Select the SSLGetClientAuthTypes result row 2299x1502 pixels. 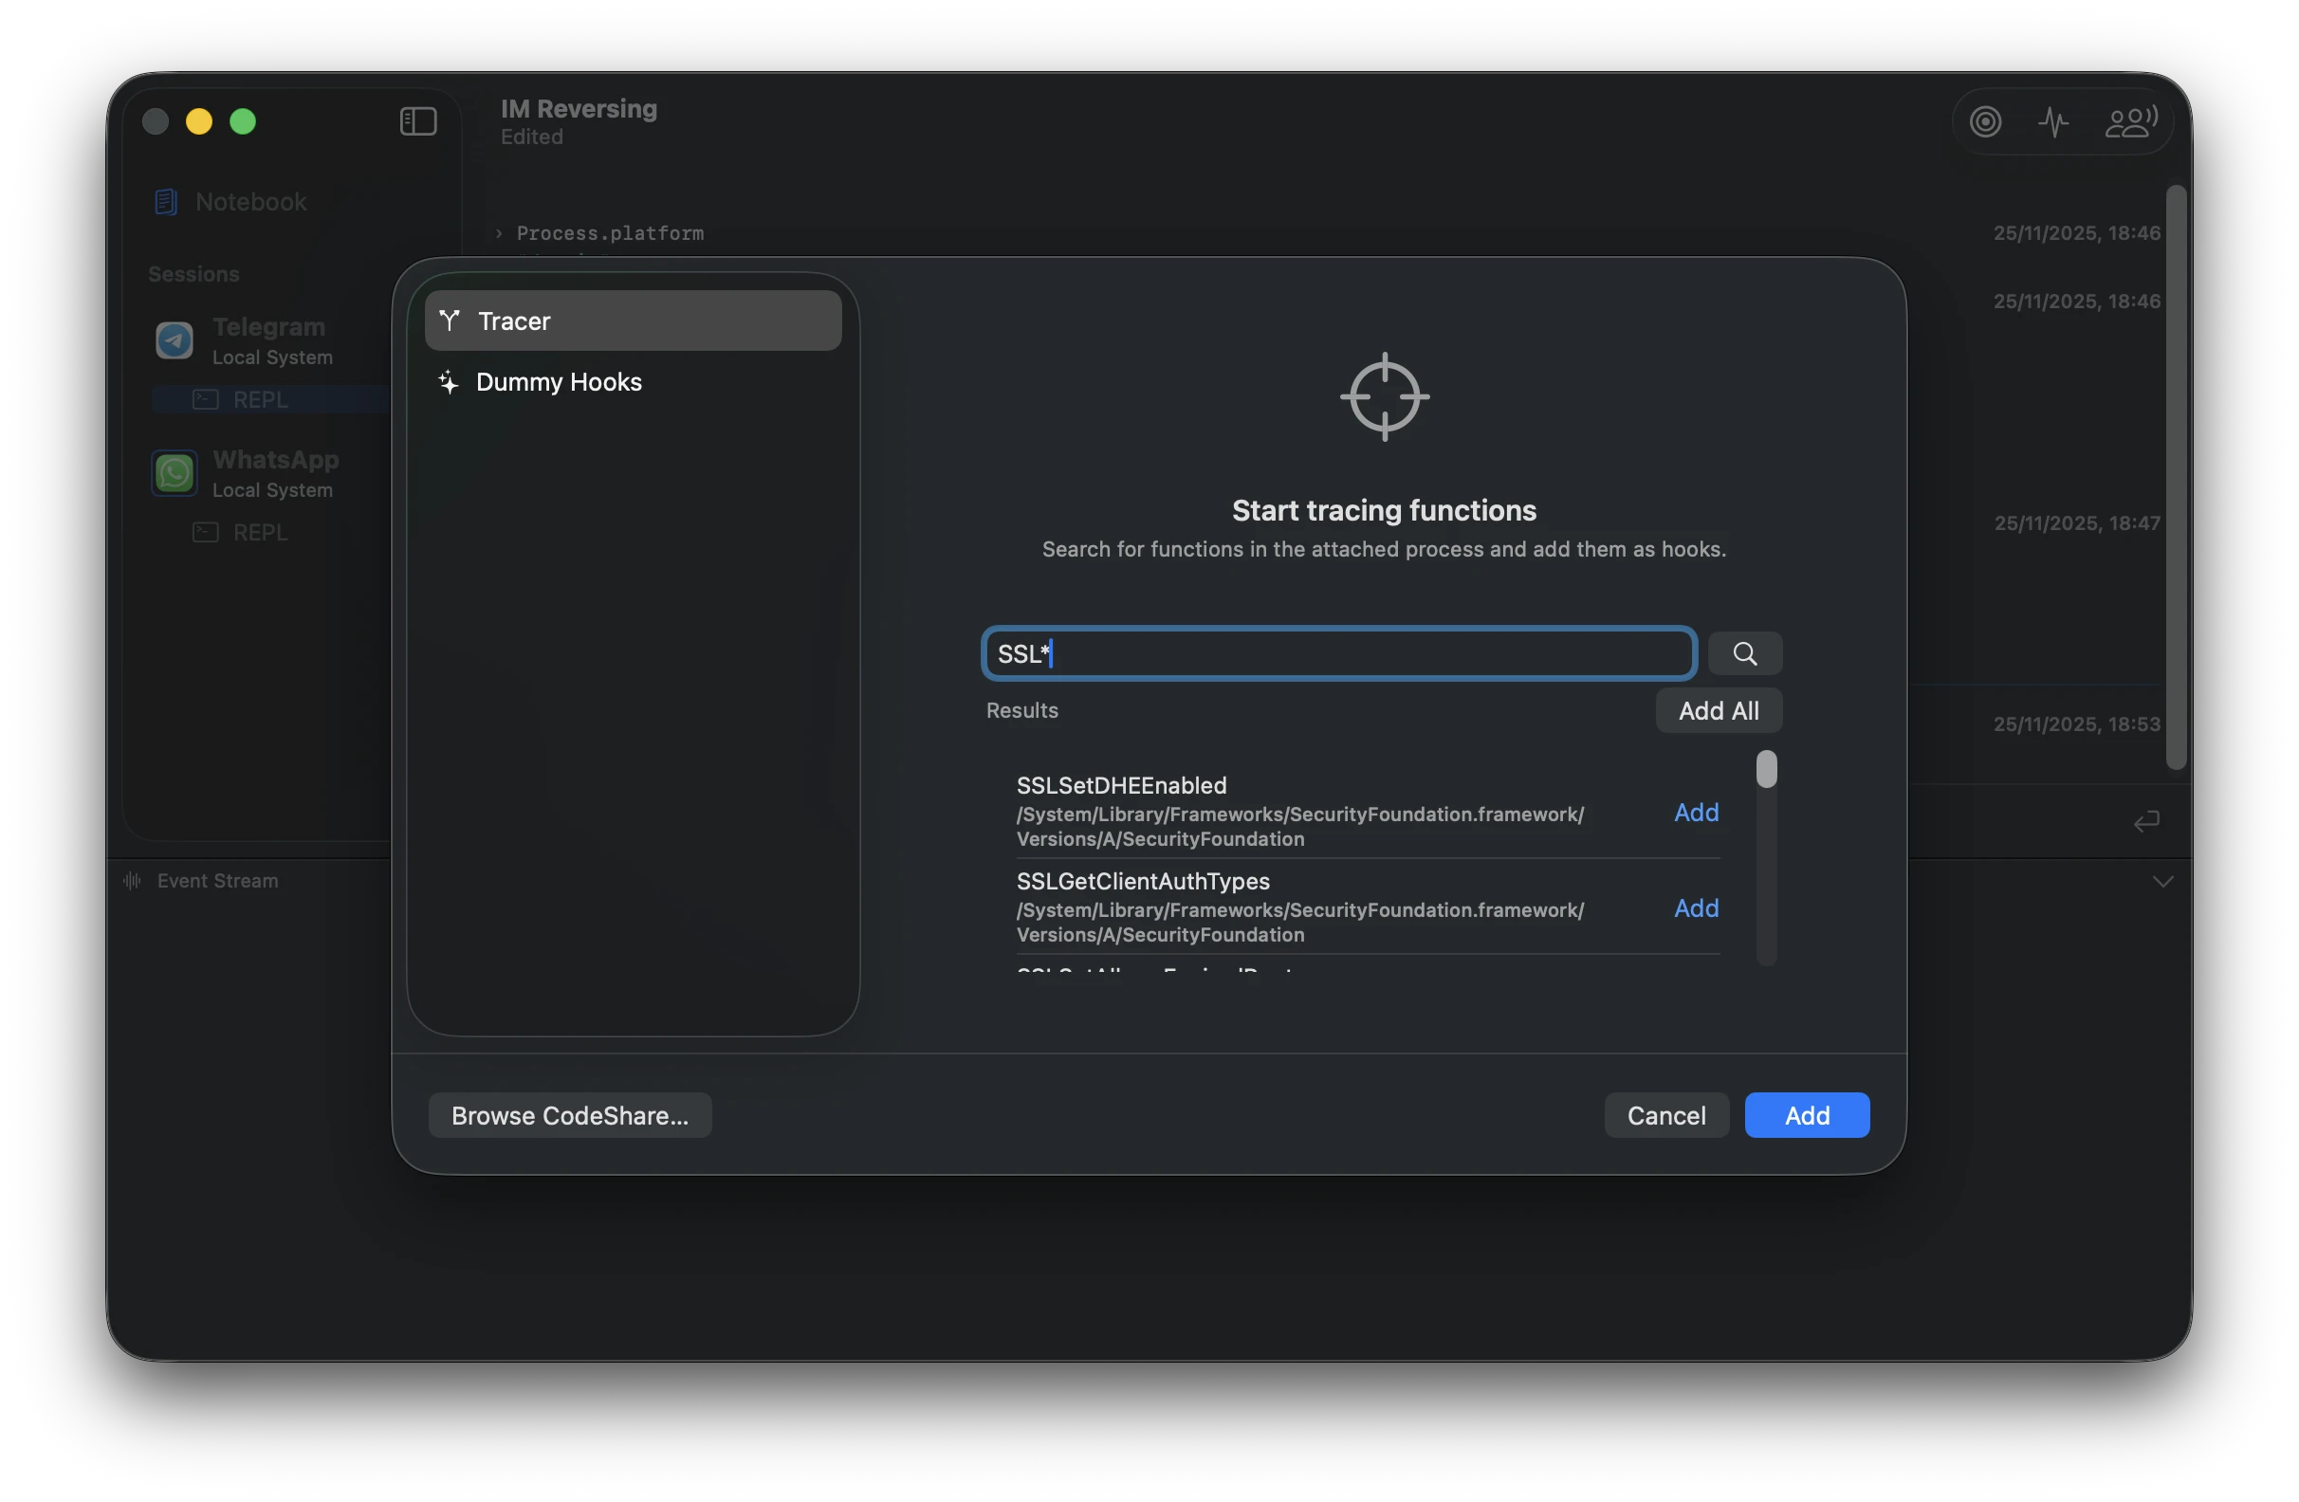[x=1368, y=907]
